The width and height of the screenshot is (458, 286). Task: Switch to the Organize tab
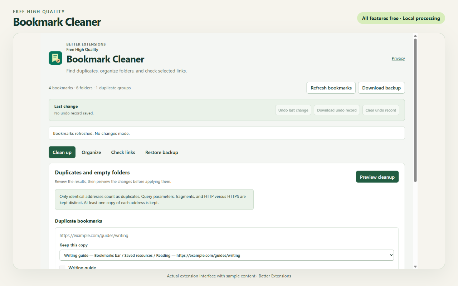click(91, 152)
